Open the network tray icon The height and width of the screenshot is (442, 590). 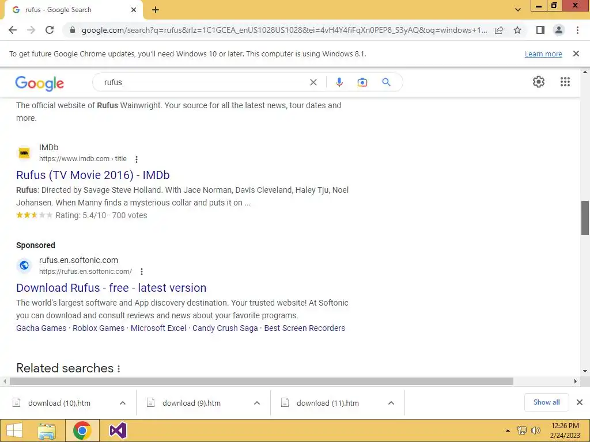click(521, 430)
